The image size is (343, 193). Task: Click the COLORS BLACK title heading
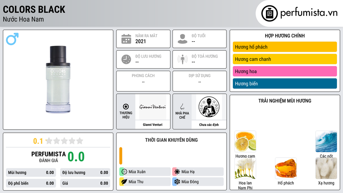(34, 9)
